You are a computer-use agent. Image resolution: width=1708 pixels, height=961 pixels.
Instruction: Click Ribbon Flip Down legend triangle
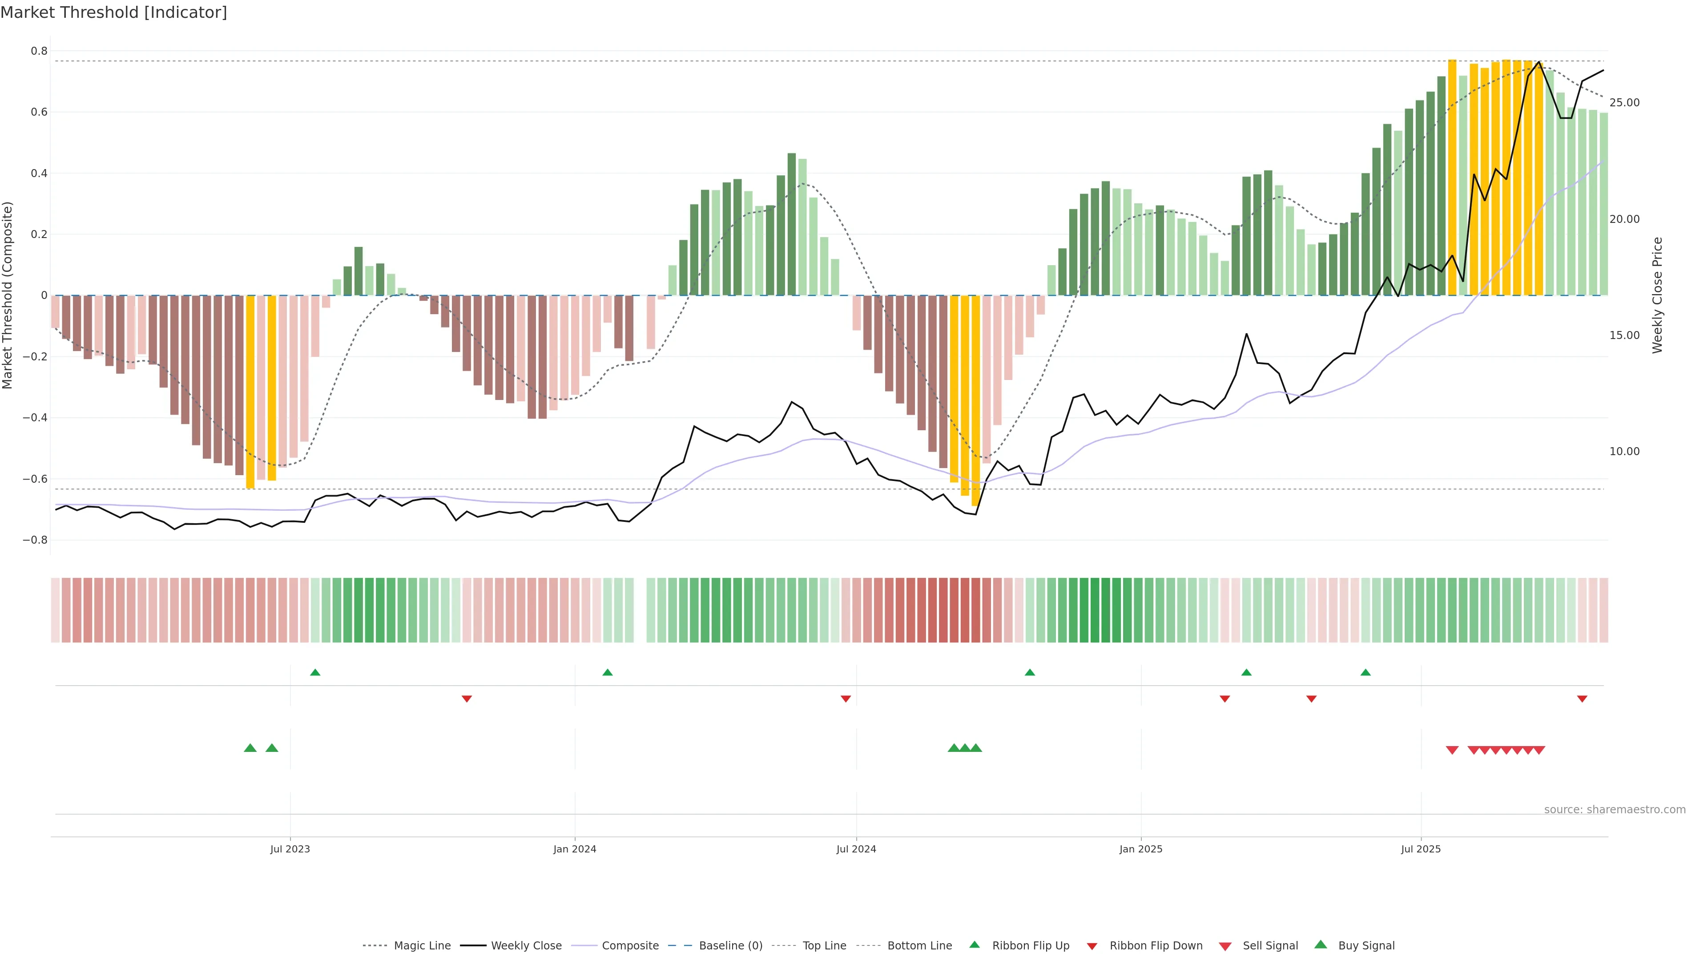[1092, 946]
